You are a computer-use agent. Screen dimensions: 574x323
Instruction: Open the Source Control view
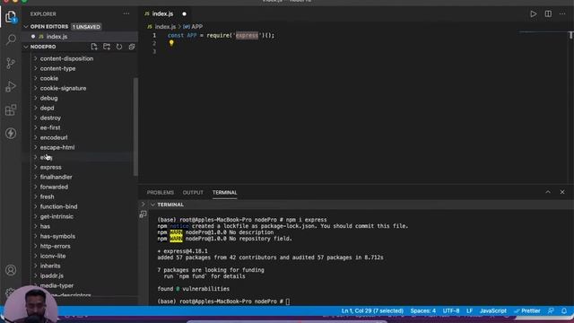click(11, 64)
